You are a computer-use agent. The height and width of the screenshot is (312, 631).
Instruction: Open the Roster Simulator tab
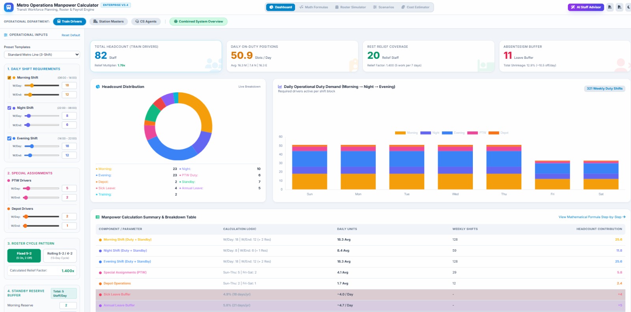coord(350,7)
